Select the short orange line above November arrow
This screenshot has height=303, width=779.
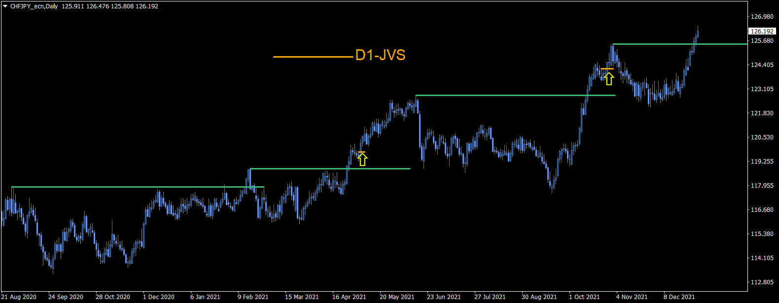click(607, 69)
